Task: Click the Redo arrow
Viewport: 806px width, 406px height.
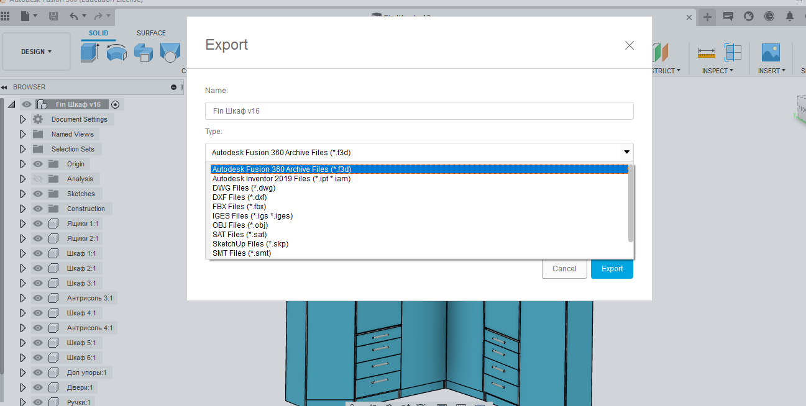Action: click(x=98, y=17)
